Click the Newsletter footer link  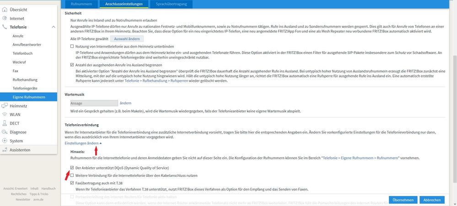pos(23,200)
